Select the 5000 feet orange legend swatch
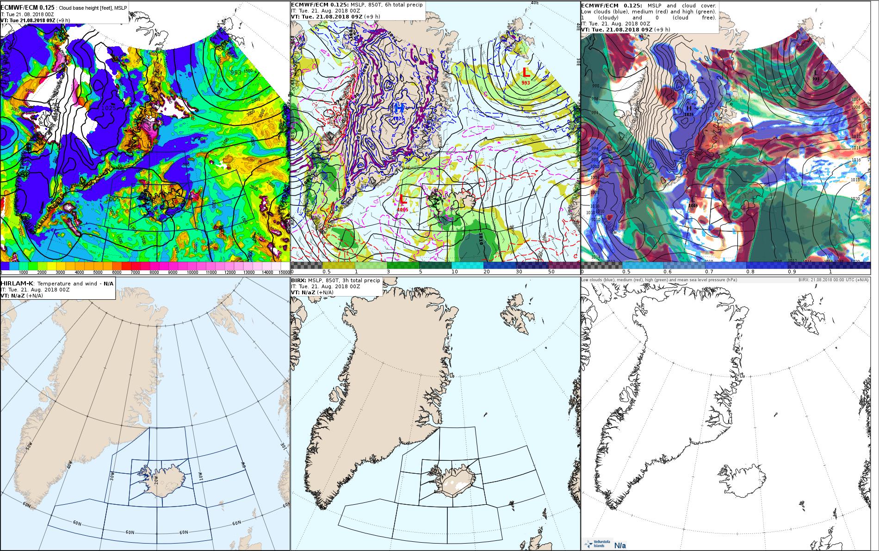 [x=98, y=266]
